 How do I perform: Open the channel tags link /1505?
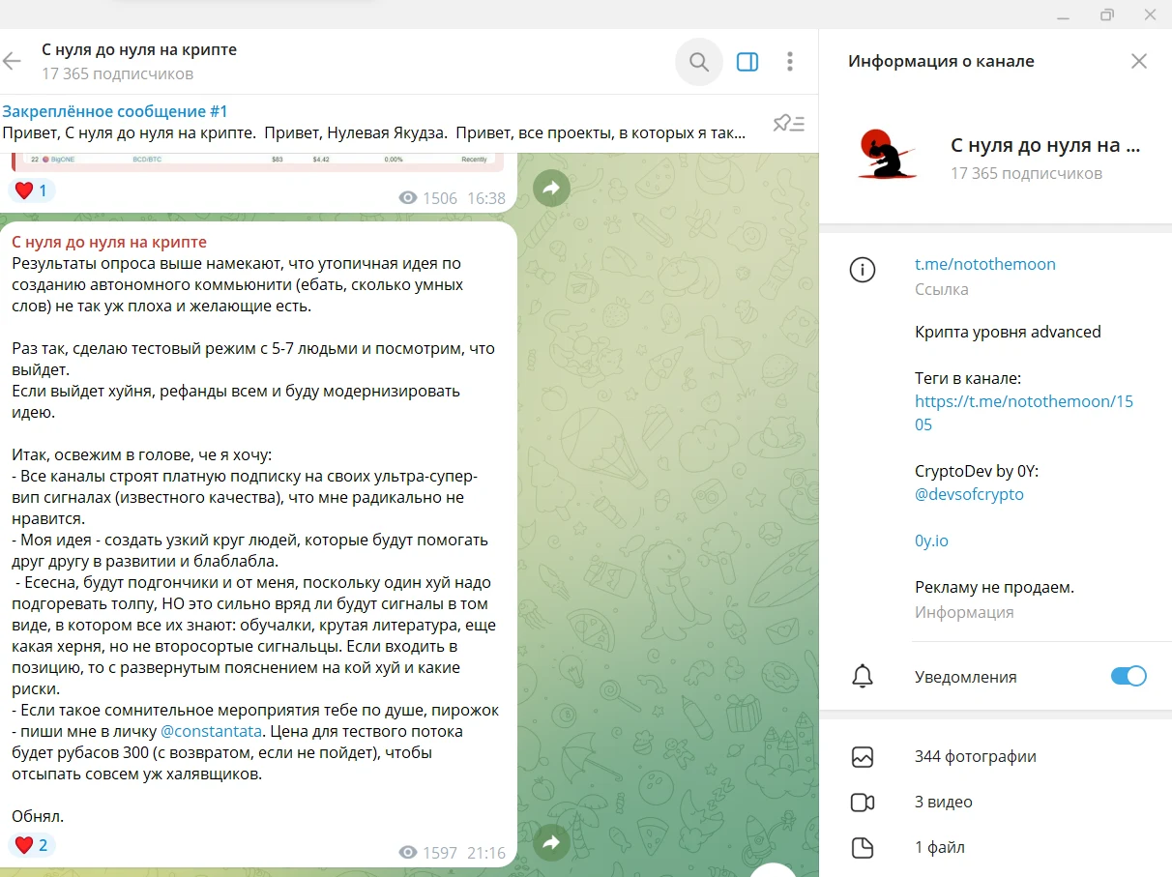pyautogui.click(x=1023, y=414)
